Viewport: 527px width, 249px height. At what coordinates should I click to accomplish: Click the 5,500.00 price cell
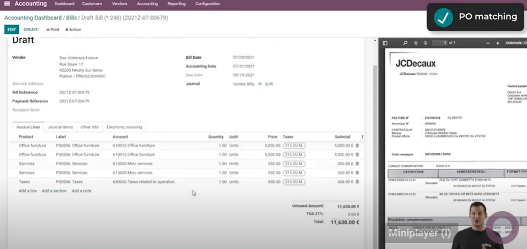(272, 154)
